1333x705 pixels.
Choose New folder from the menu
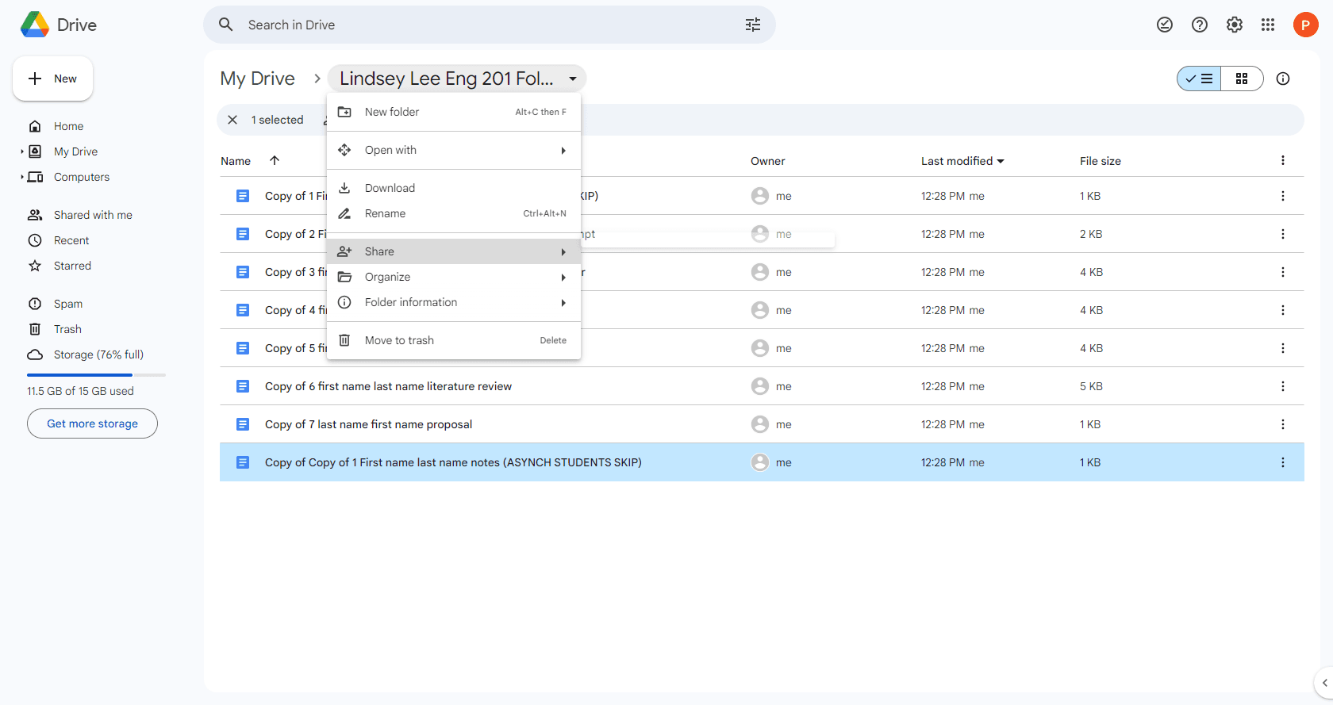454,112
